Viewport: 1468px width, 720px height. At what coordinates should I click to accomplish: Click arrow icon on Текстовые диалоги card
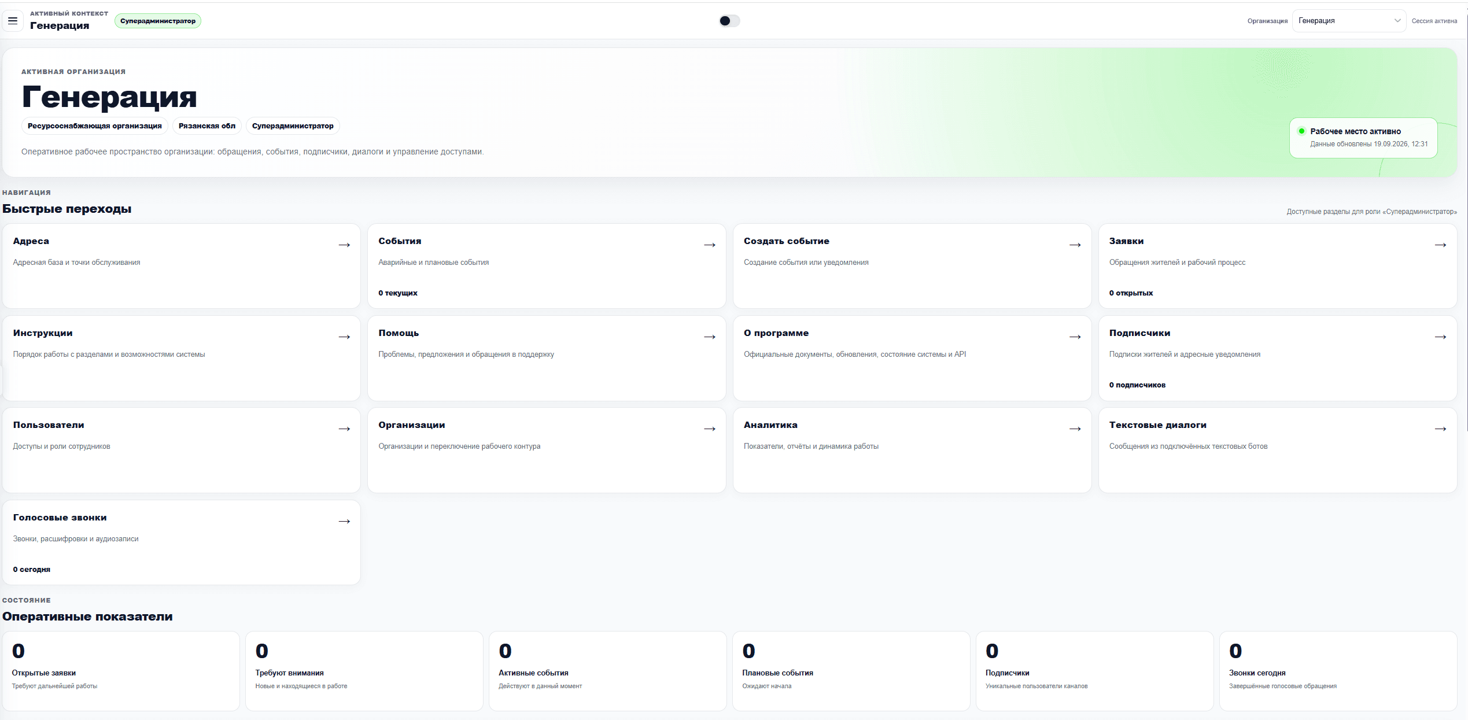[x=1441, y=429]
